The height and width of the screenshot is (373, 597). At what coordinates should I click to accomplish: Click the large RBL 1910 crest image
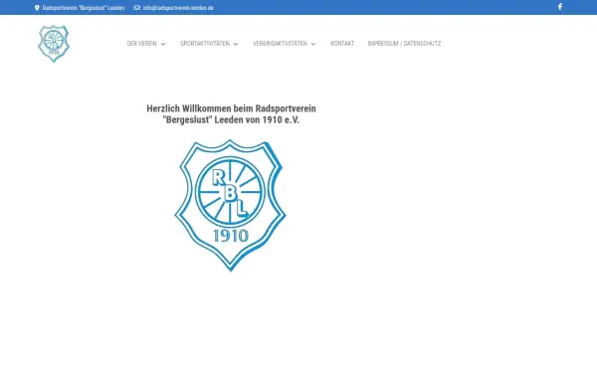click(231, 205)
